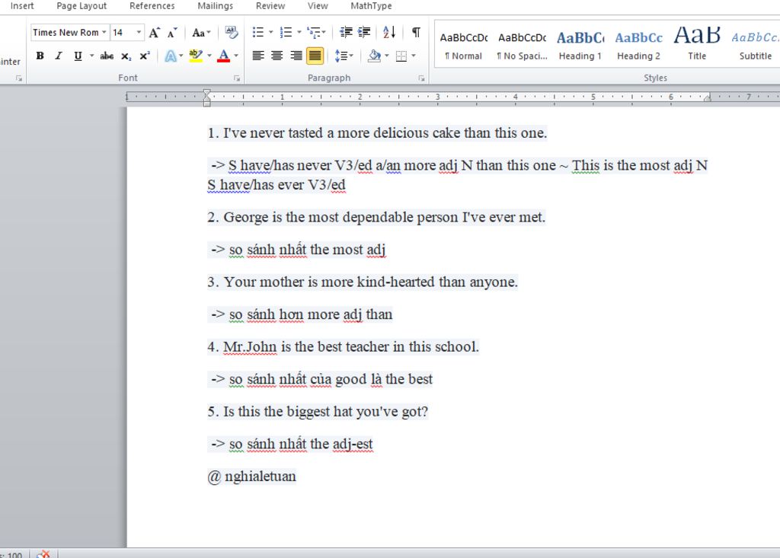Apply red font color
The image size is (780, 558).
(x=224, y=56)
